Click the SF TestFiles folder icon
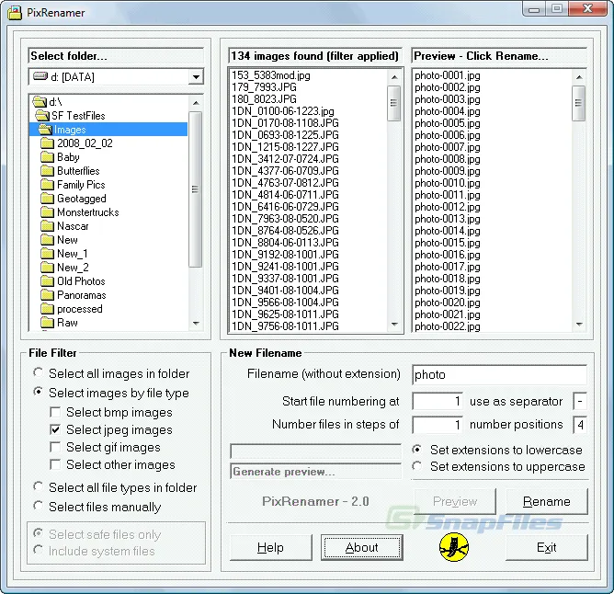The width and height of the screenshot is (614, 594). [x=42, y=116]
